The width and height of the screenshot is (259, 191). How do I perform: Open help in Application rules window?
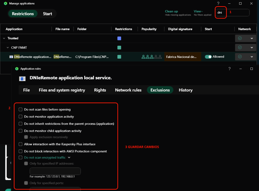(229, 69)
